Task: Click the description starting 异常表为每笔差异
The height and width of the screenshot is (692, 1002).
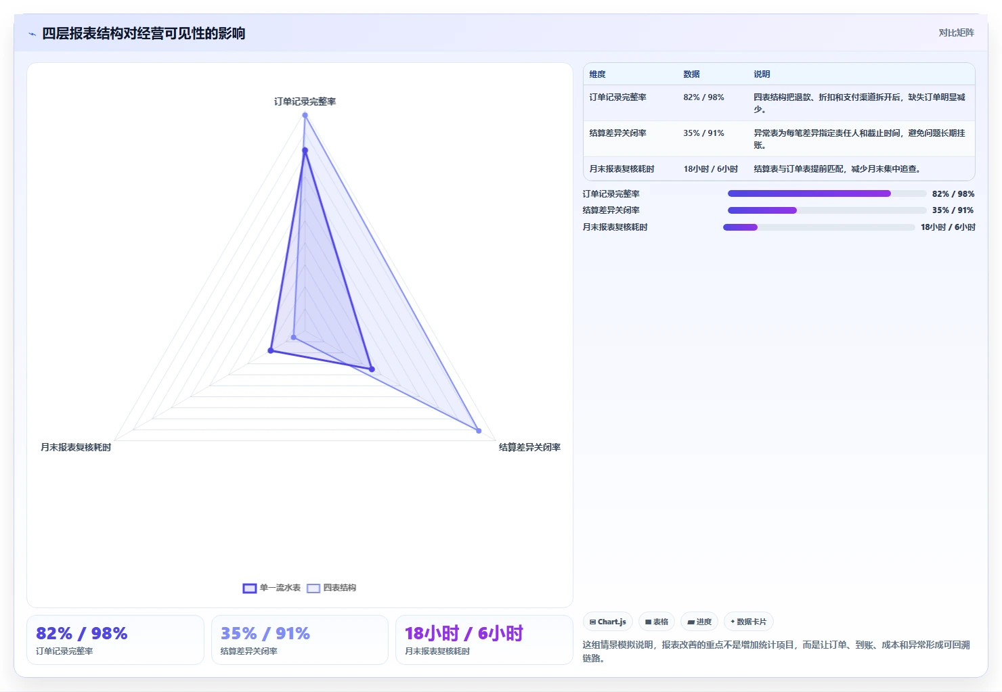Action: [x=860, y=139]
